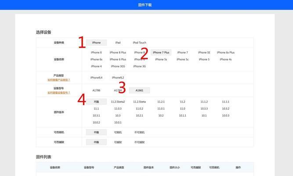
Task: Pick firmware version 11.2.5beta
Action: pyautogui.click(x=139, y=102)
